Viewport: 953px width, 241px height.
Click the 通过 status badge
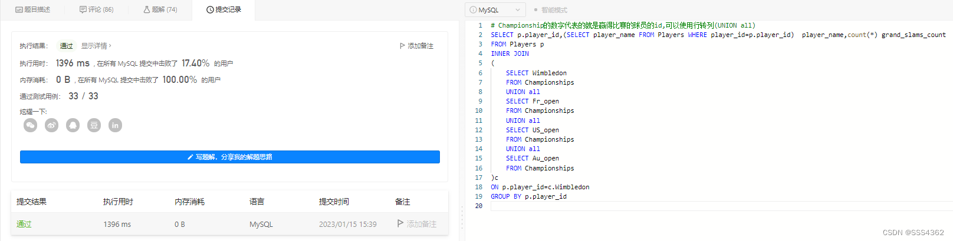66,46
